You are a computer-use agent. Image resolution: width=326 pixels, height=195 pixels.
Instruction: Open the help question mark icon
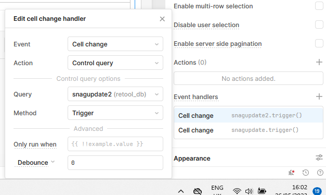coord(320,173)
